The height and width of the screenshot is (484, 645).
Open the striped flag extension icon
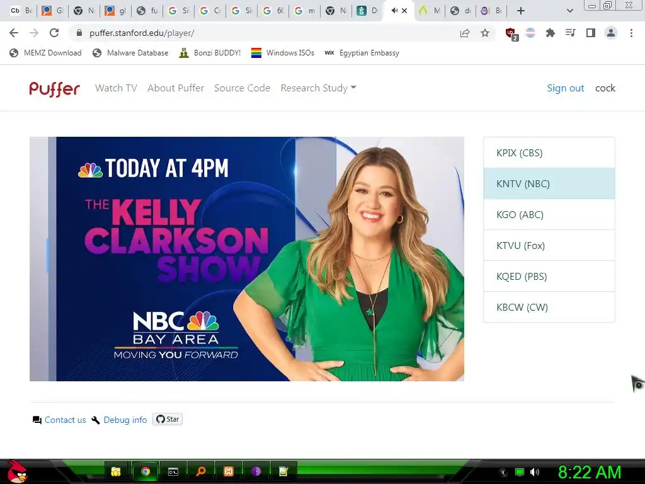[x=530, y=33]
